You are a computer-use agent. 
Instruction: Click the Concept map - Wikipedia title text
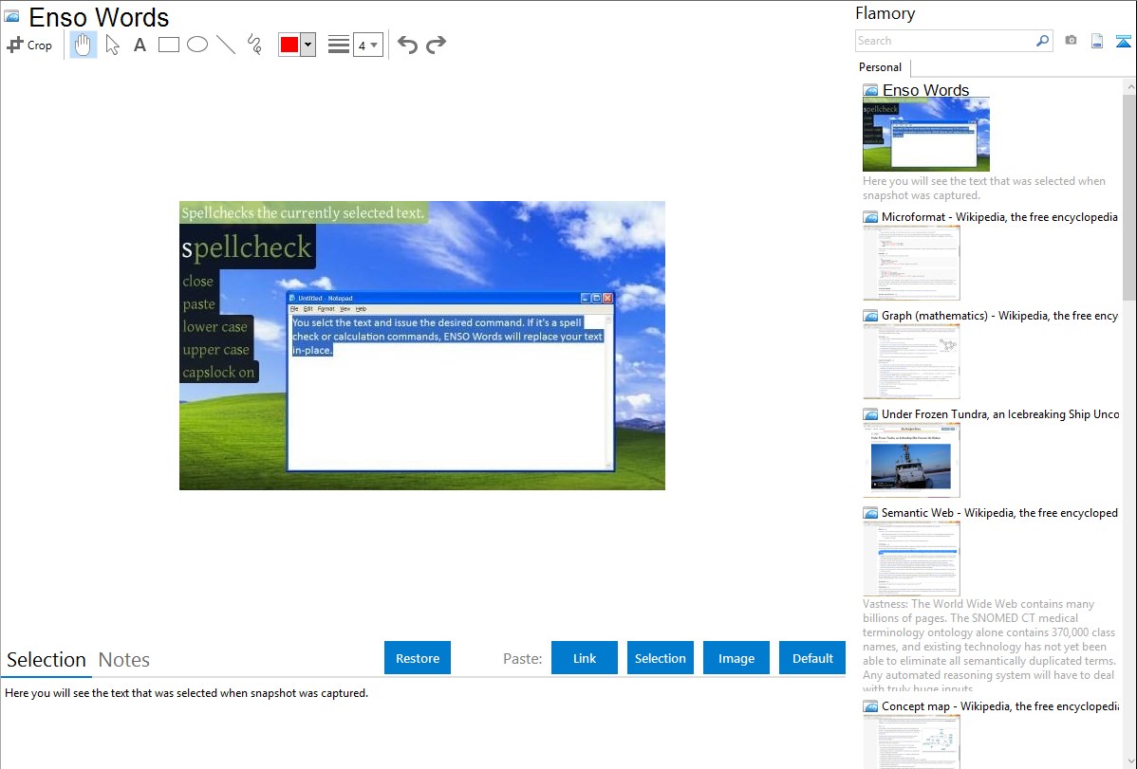[999, 705]
